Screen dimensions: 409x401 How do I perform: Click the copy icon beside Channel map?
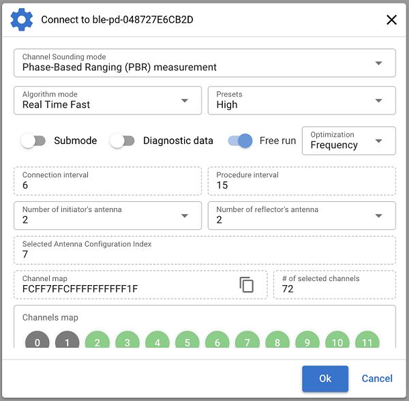247,285
